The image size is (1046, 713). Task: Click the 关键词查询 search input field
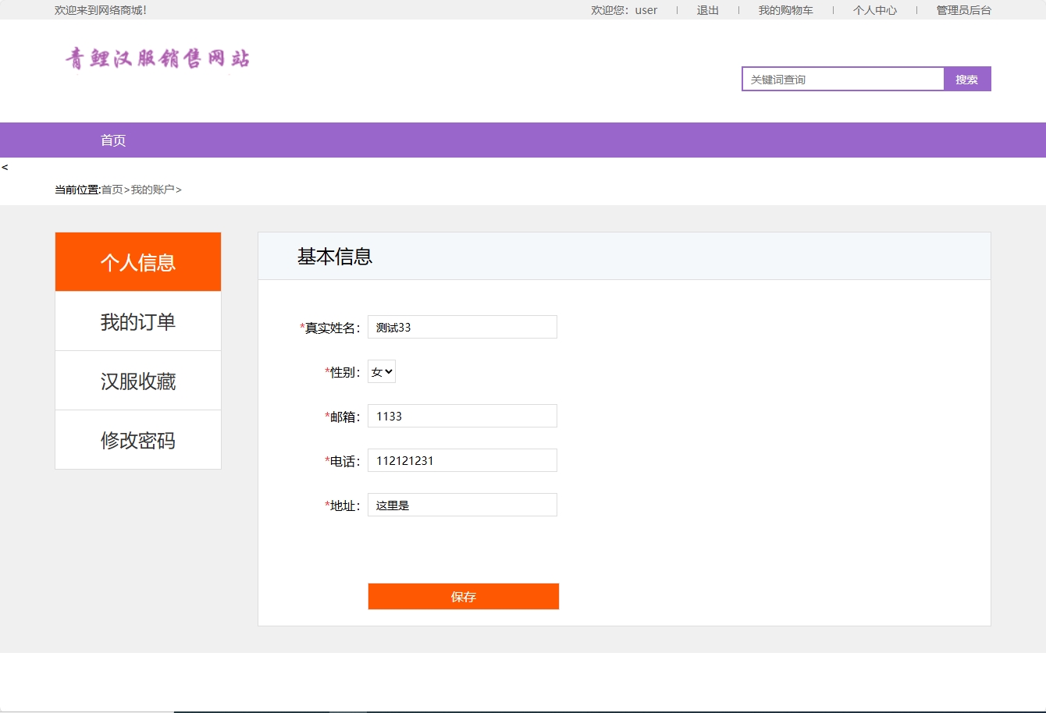pos(841,78)
